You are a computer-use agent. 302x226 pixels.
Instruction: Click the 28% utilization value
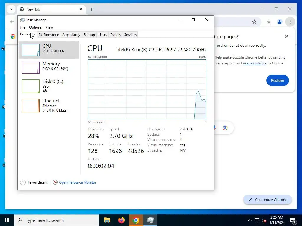93,136
